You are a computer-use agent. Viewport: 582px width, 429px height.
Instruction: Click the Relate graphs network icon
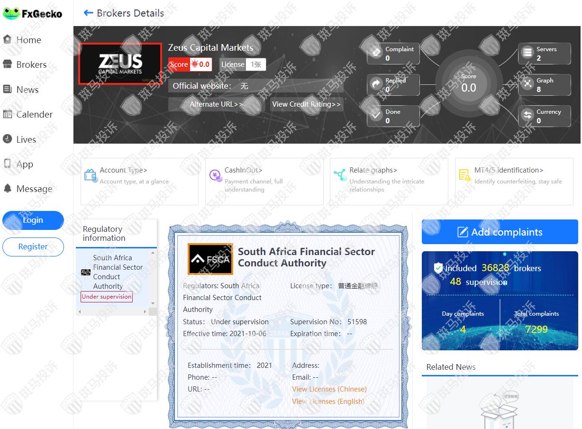[x=340, y=175]
